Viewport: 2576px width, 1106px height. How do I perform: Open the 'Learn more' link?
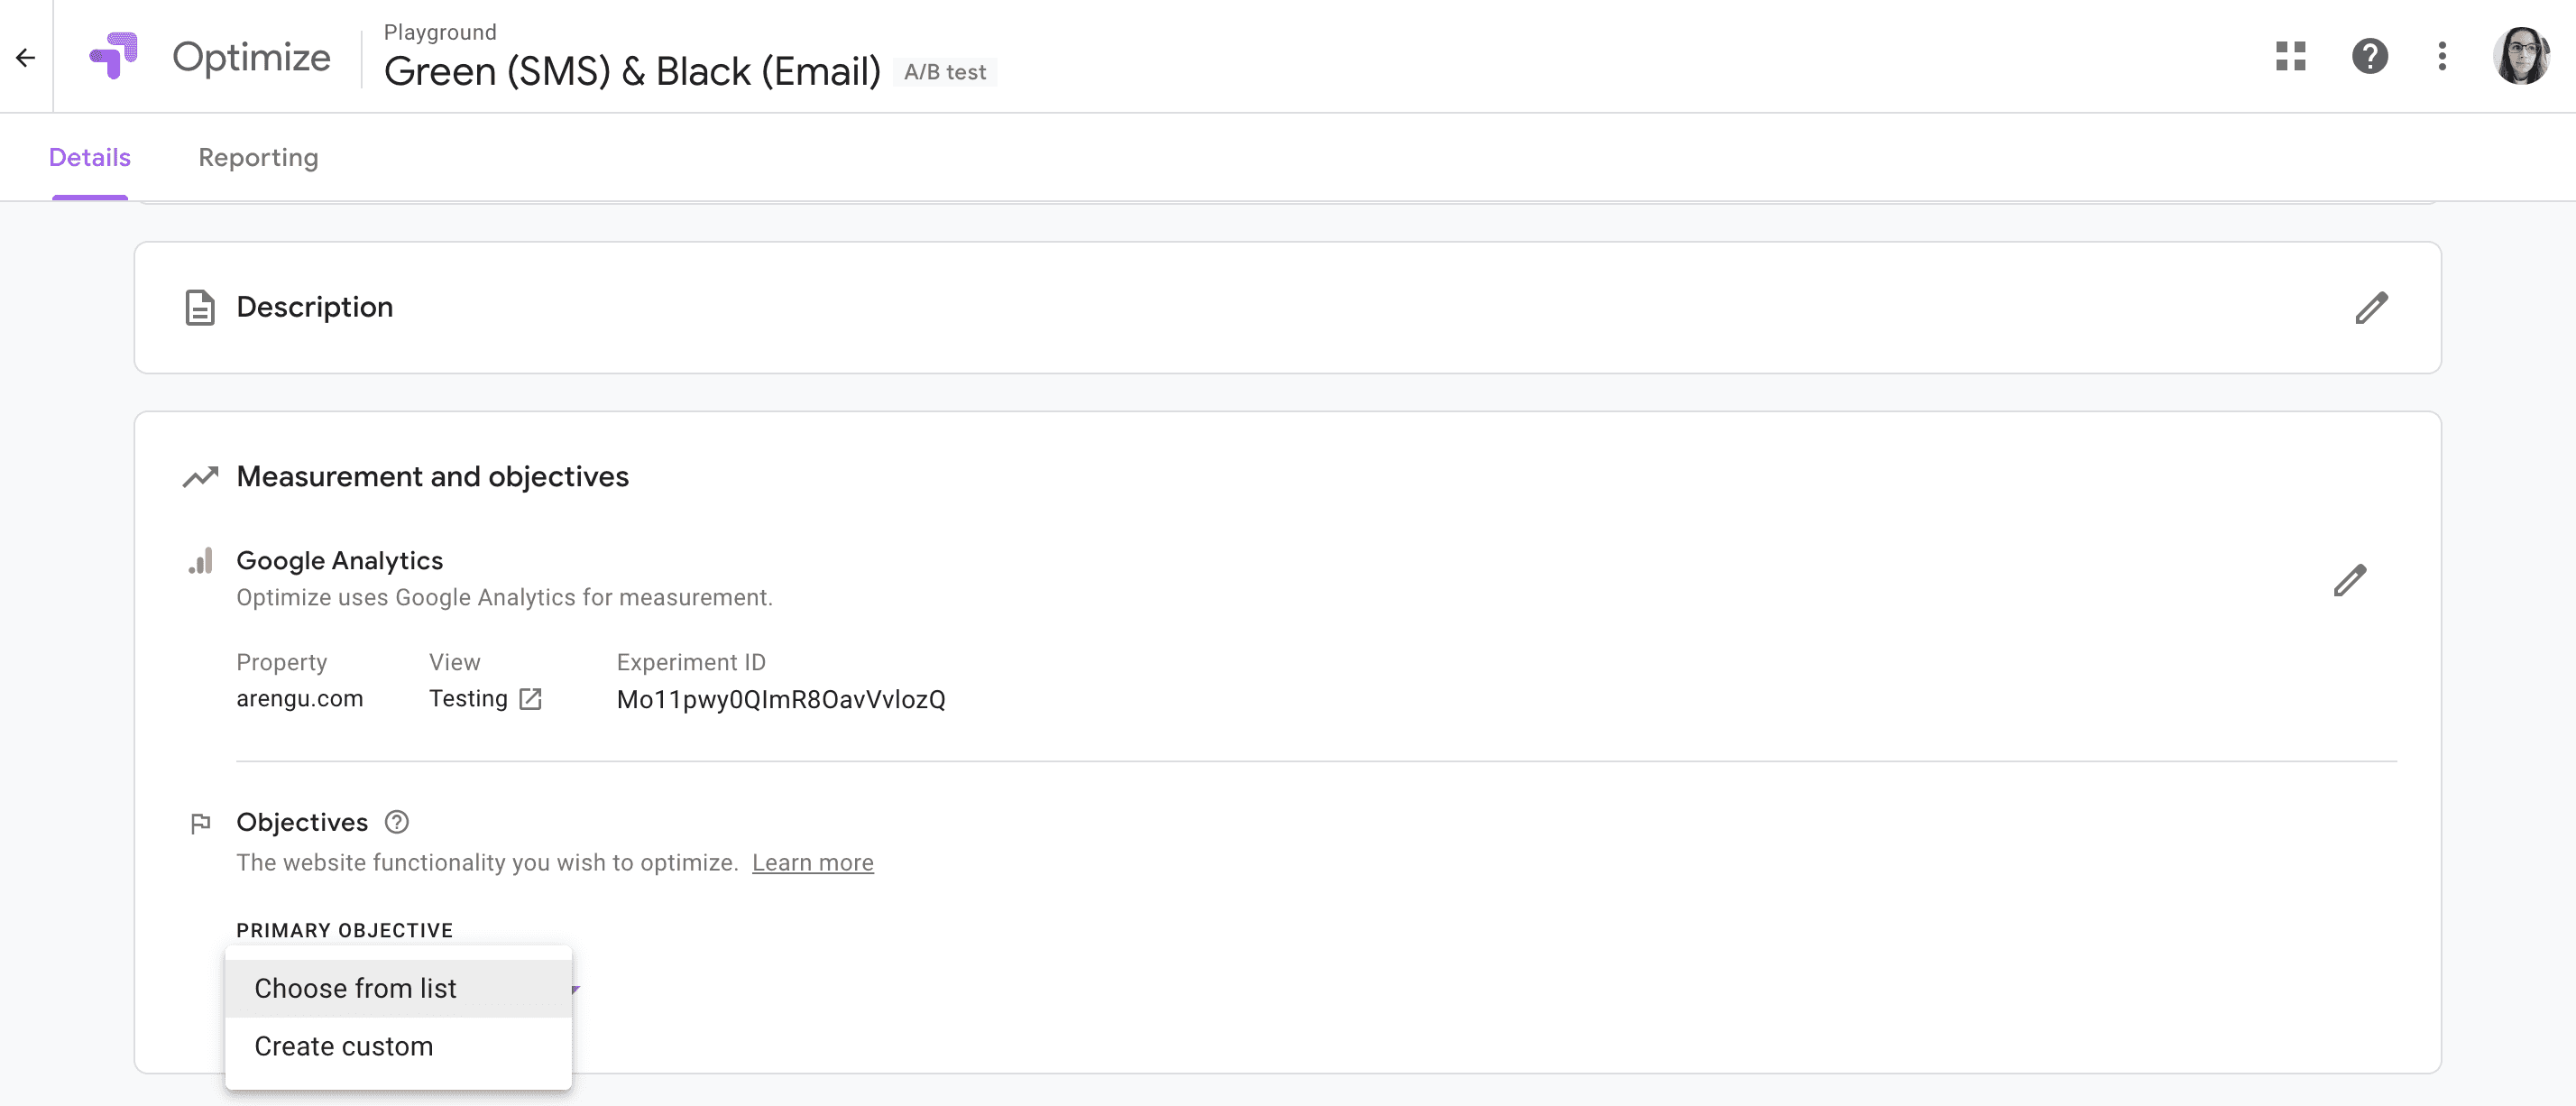(812, 862)
